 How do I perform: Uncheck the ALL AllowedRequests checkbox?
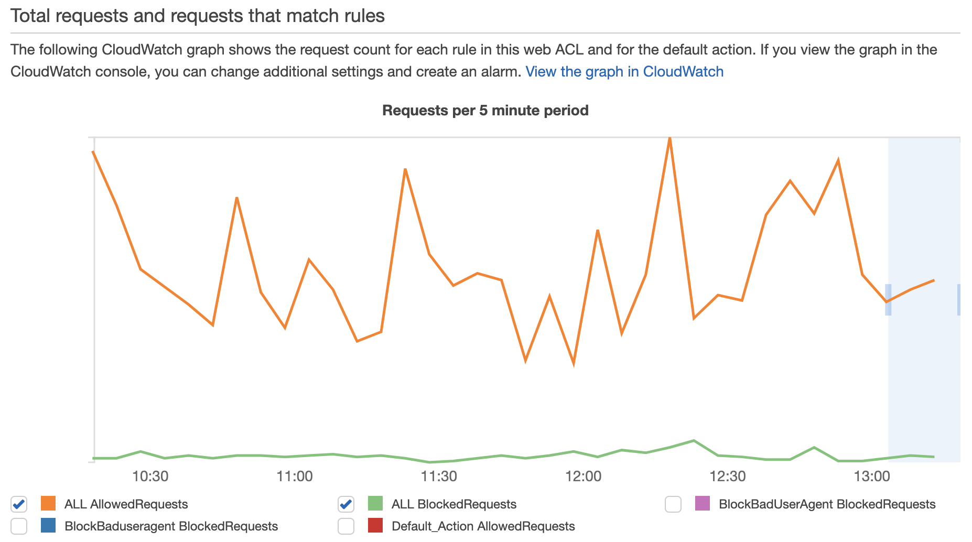pyautogui.click(x=19, y=504)
